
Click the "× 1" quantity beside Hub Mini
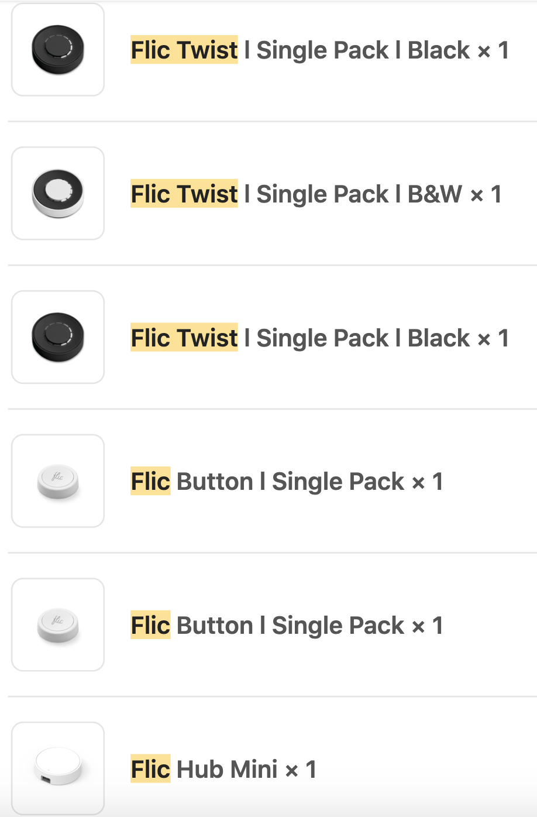[301, 770]
